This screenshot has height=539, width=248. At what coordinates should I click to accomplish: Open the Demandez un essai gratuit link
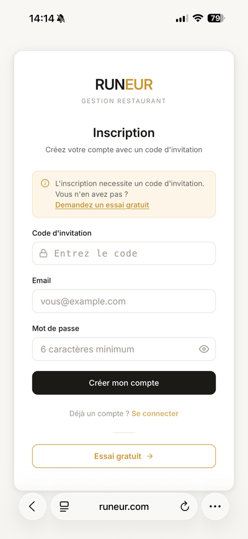click(x=102, y=205)
